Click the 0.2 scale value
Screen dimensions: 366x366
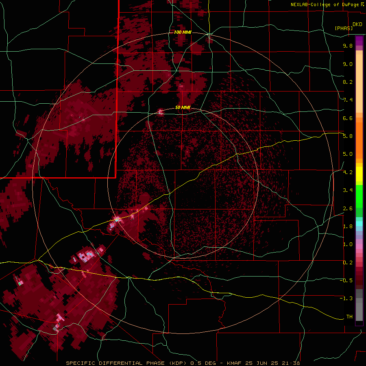(348, 263)
